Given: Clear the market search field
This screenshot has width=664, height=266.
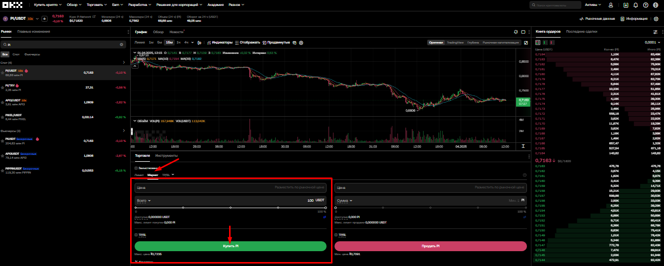Looking at the screenshot, I should [122, 44].
